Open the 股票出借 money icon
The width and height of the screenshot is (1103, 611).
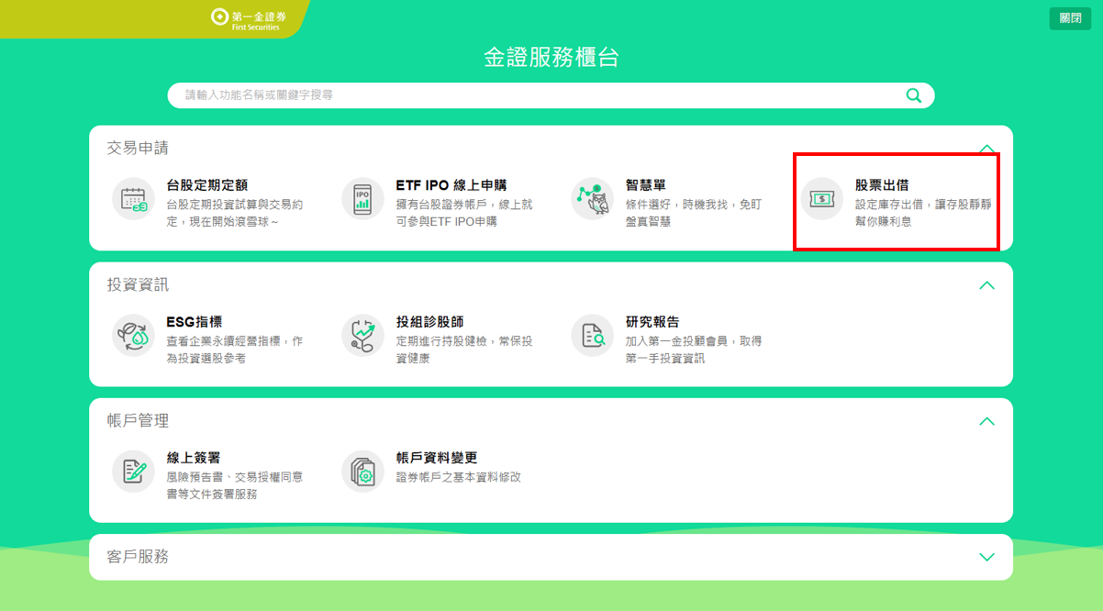(821, 199)
